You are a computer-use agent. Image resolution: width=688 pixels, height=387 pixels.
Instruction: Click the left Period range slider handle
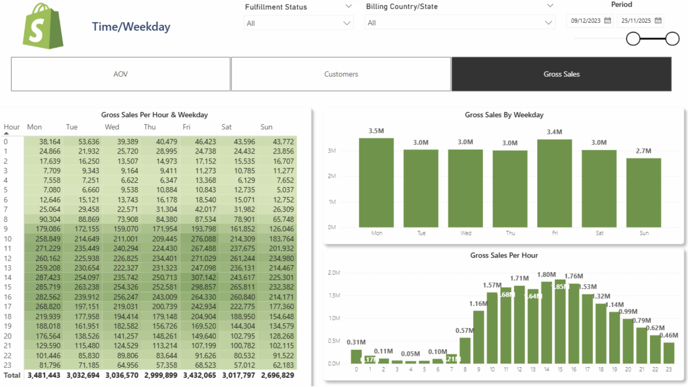(633, 38)
